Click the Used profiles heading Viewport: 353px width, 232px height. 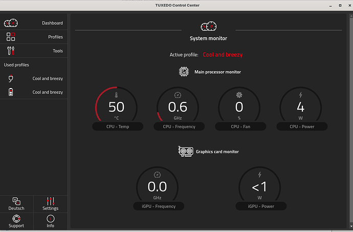click(x=16, y=65)
